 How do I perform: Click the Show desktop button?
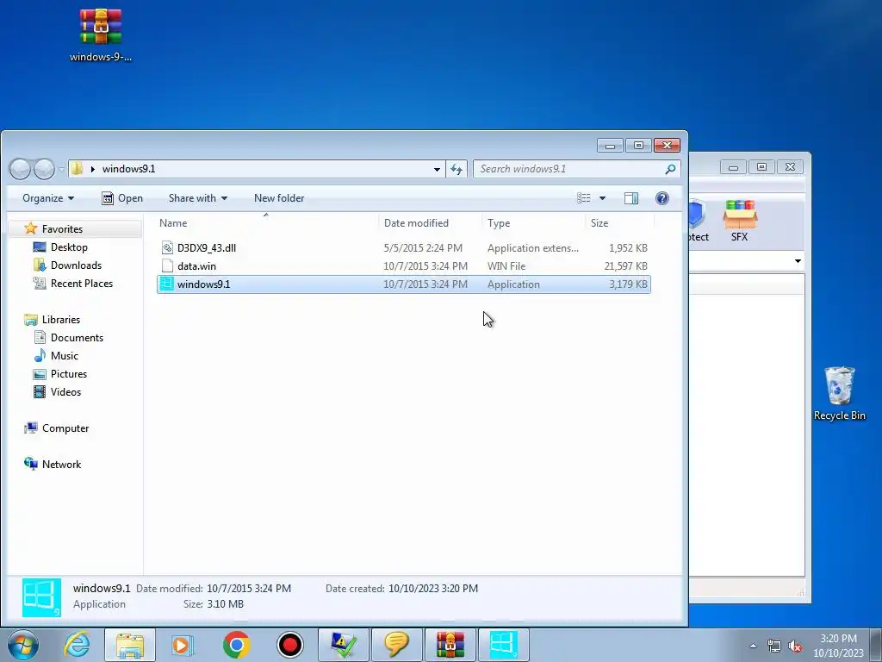pos(876,645)
